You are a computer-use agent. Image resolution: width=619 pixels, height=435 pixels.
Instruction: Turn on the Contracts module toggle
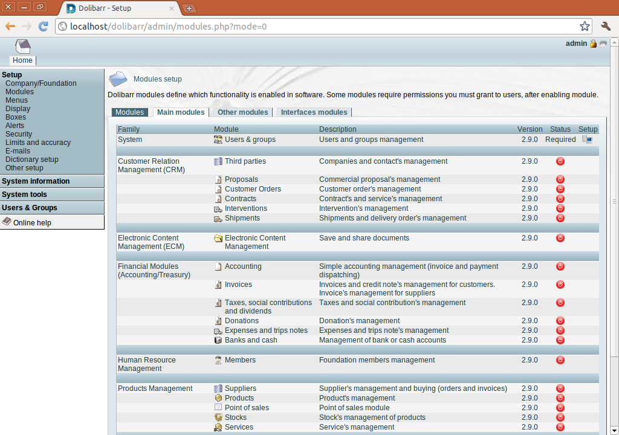coord(560,199)
